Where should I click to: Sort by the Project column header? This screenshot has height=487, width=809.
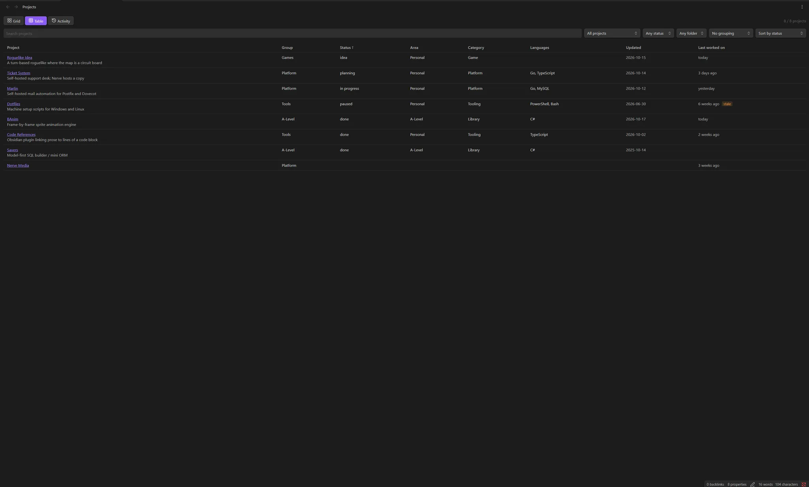click(x=13, y=48)
